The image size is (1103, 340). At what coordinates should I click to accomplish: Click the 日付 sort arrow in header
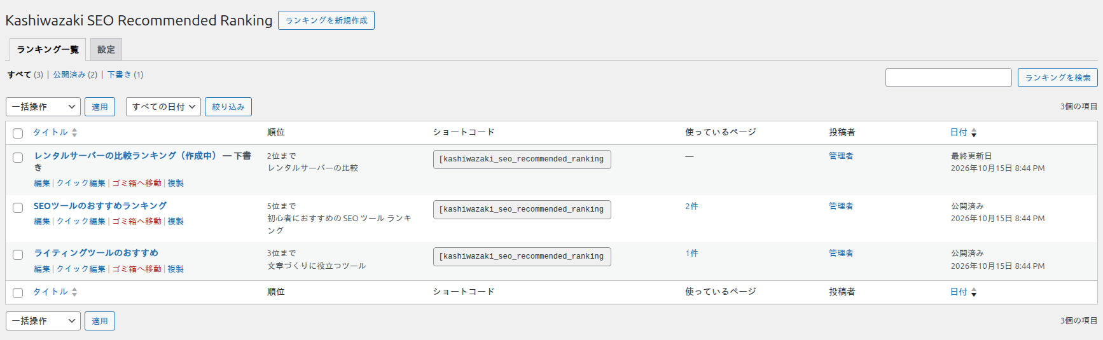(974, 132)
